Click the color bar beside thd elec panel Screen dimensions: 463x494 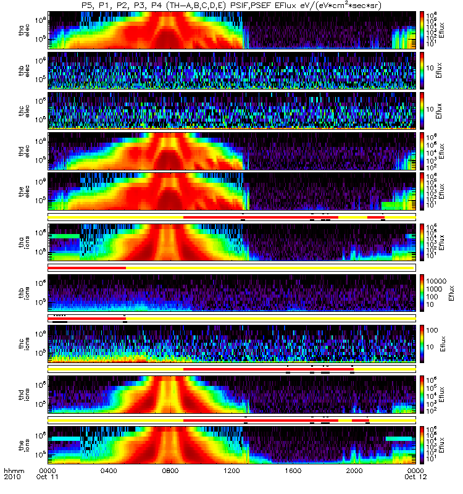422,151
